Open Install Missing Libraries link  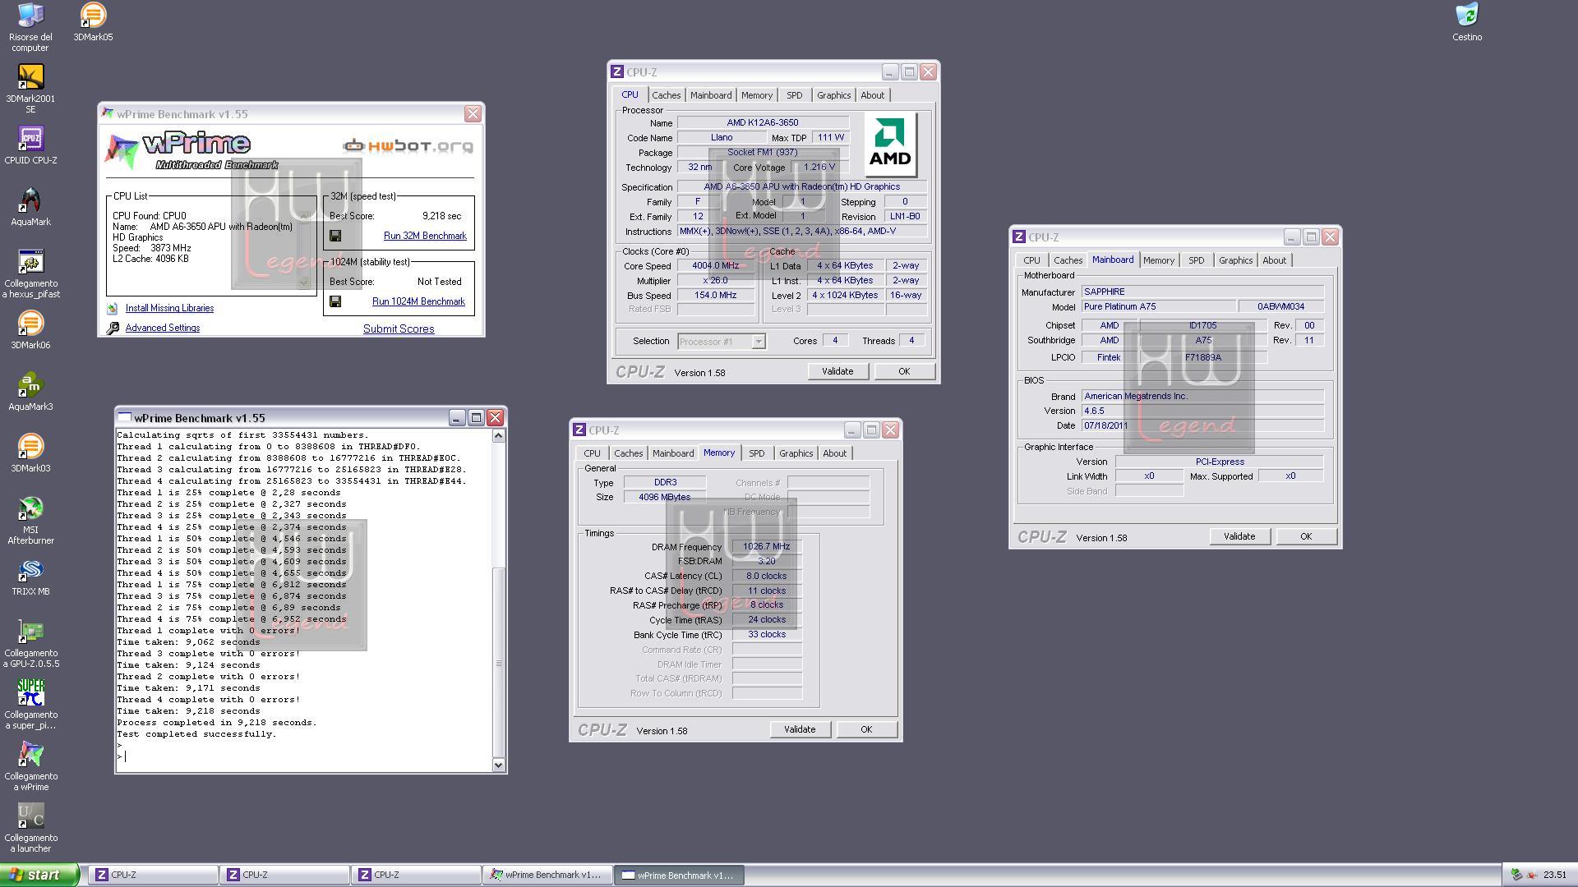click(169, 308)
